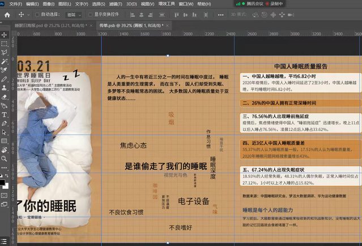Enable the 自动选择 checkbox

37,14
